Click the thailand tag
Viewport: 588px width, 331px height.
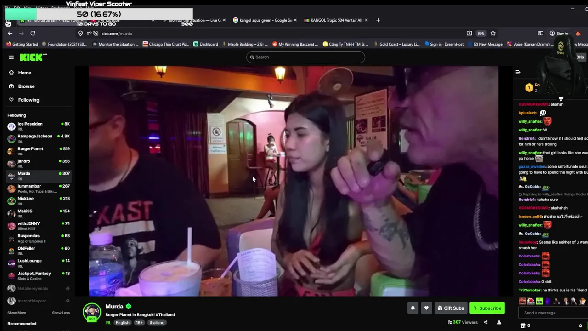point(157,323)
